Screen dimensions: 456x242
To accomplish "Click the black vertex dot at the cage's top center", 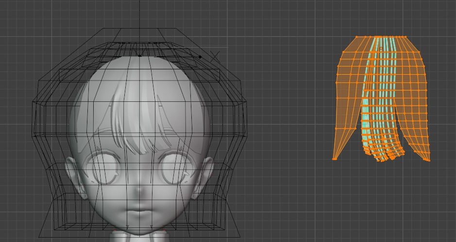I will (139, 55).
